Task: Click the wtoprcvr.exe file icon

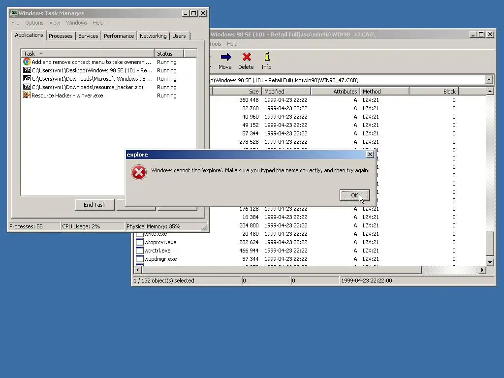Action: pyautogui.click(x=139, y=242)
